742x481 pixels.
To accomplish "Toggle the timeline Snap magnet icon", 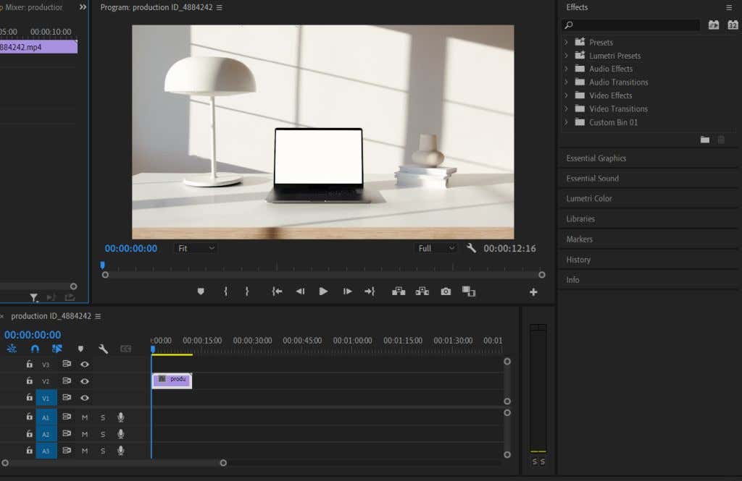I will click(35, 349).
